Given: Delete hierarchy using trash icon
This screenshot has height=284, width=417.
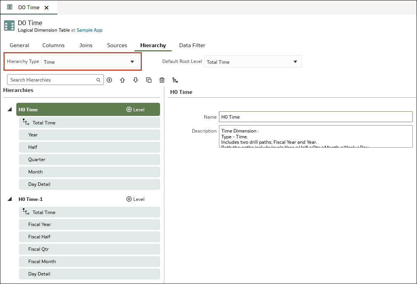Looking at the screenshot, I should pyautogui.click(x=162, y=80).
